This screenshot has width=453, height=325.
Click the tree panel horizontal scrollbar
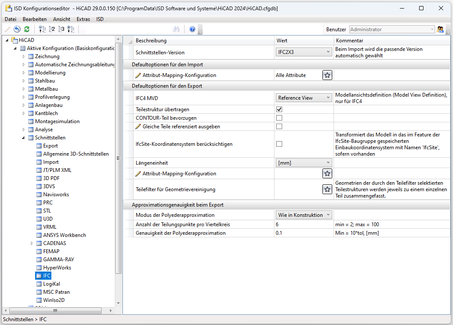point(55,310)
